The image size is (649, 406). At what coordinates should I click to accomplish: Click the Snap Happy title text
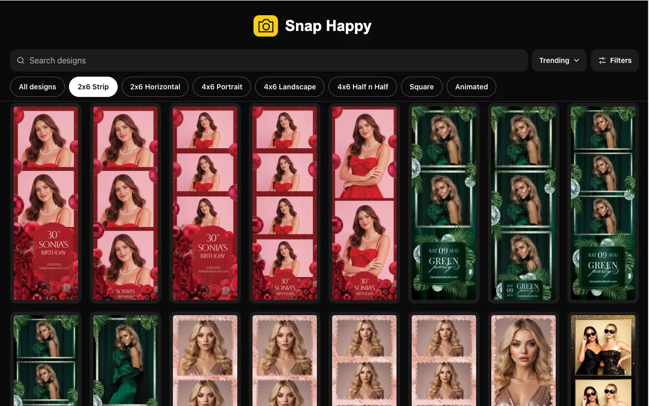coord(328,26)
